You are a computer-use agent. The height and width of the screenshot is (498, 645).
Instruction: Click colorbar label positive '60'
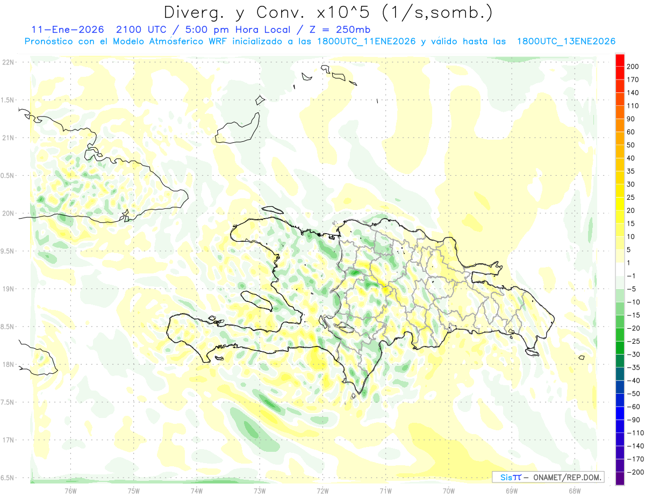click(x=632, y=132)
